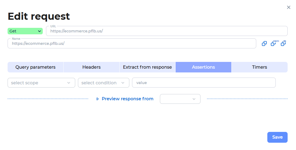Focus the Name input field

[x=132, y=44]
